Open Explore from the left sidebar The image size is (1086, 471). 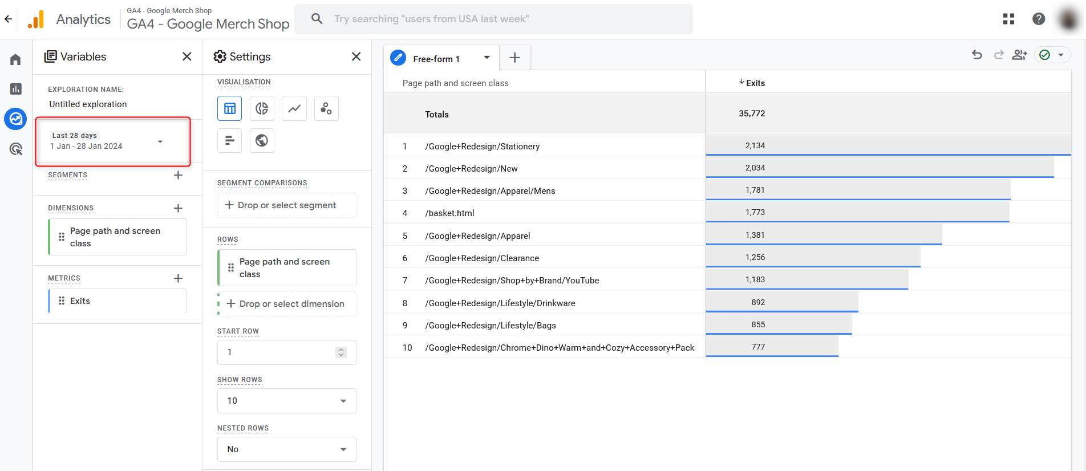(x=15, y=119)
